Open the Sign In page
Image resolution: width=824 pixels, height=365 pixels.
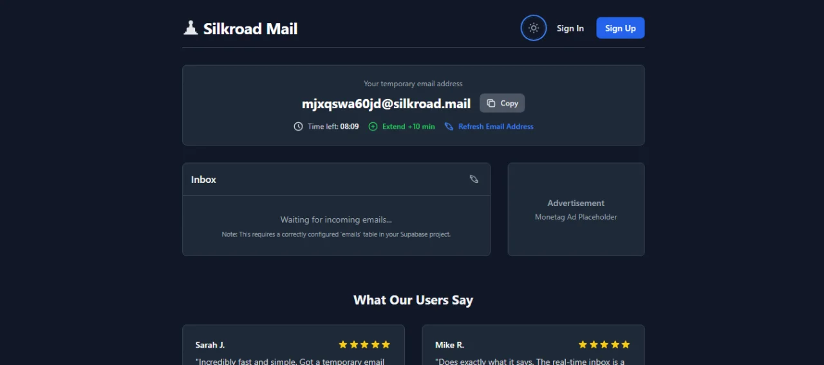click(570, 28)
